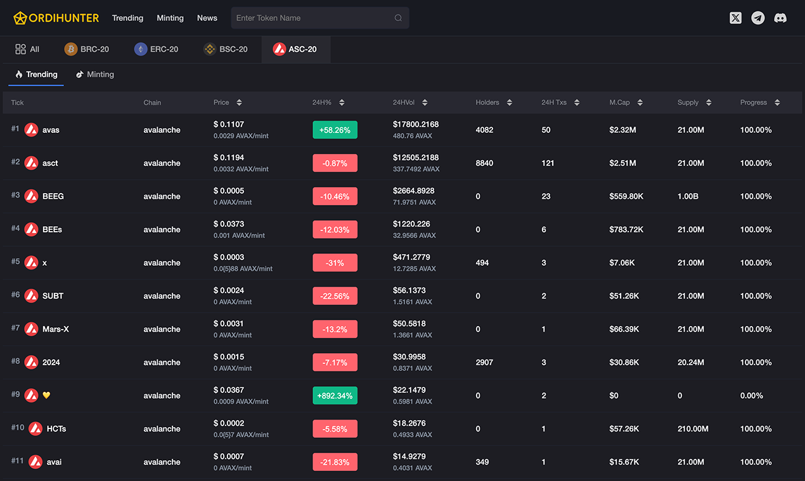Open News in the top navigation
The image size is (805, 481).
click(207, 18)
